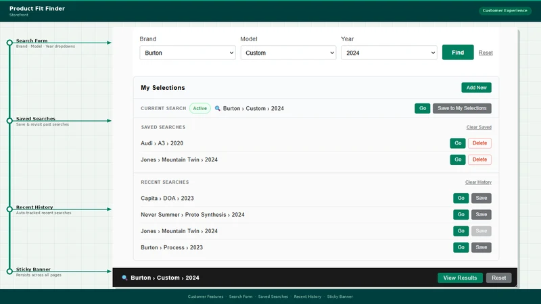Click the Add New button

(477, 88)
